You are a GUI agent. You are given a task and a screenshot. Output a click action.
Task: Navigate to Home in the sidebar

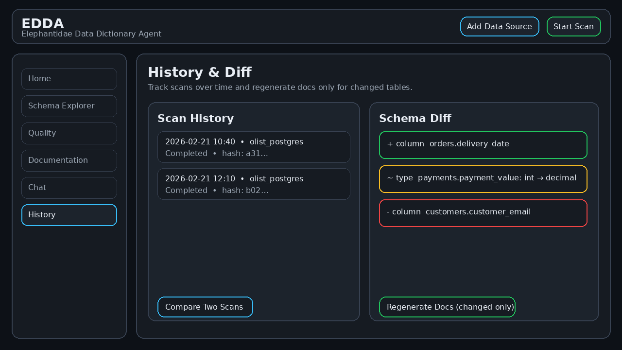point(69,79)
